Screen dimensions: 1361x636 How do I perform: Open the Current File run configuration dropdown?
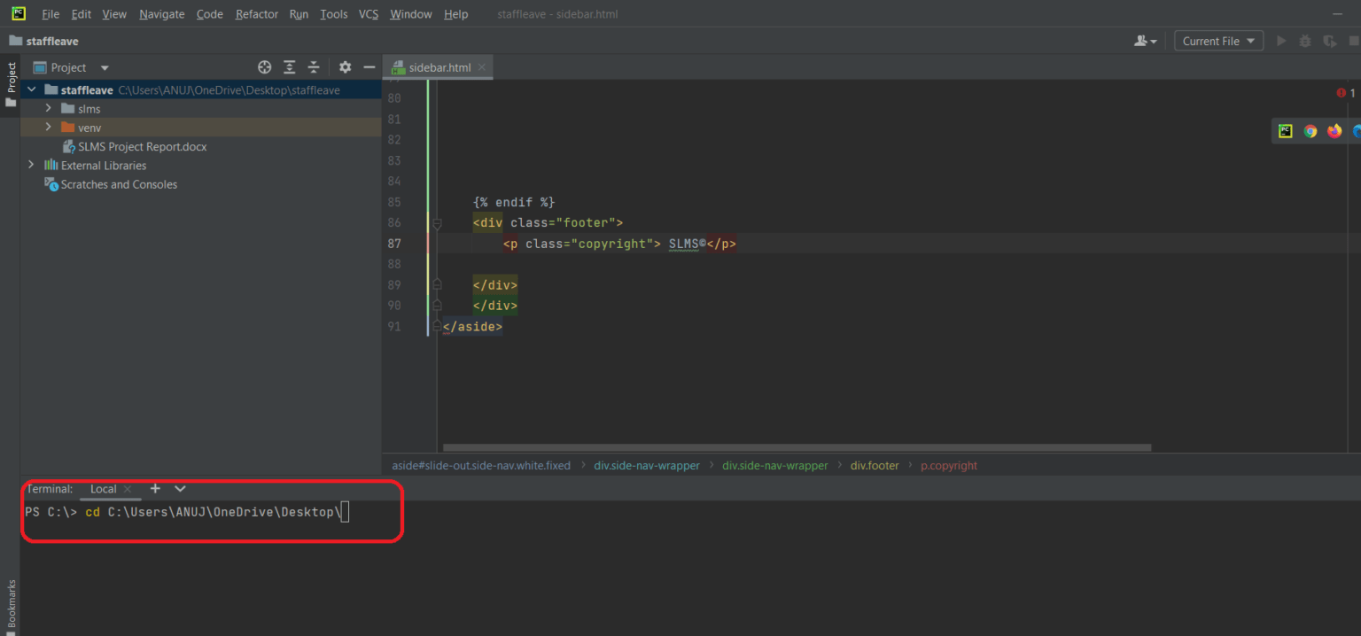click(x=1218, y=40)
